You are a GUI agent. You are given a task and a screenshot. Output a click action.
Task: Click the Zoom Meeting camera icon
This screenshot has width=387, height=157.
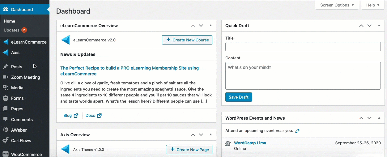[x=6, y=77]
